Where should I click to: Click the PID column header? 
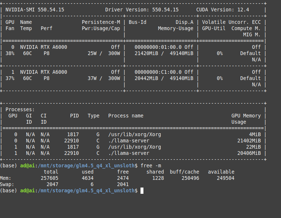pos(74,116)
